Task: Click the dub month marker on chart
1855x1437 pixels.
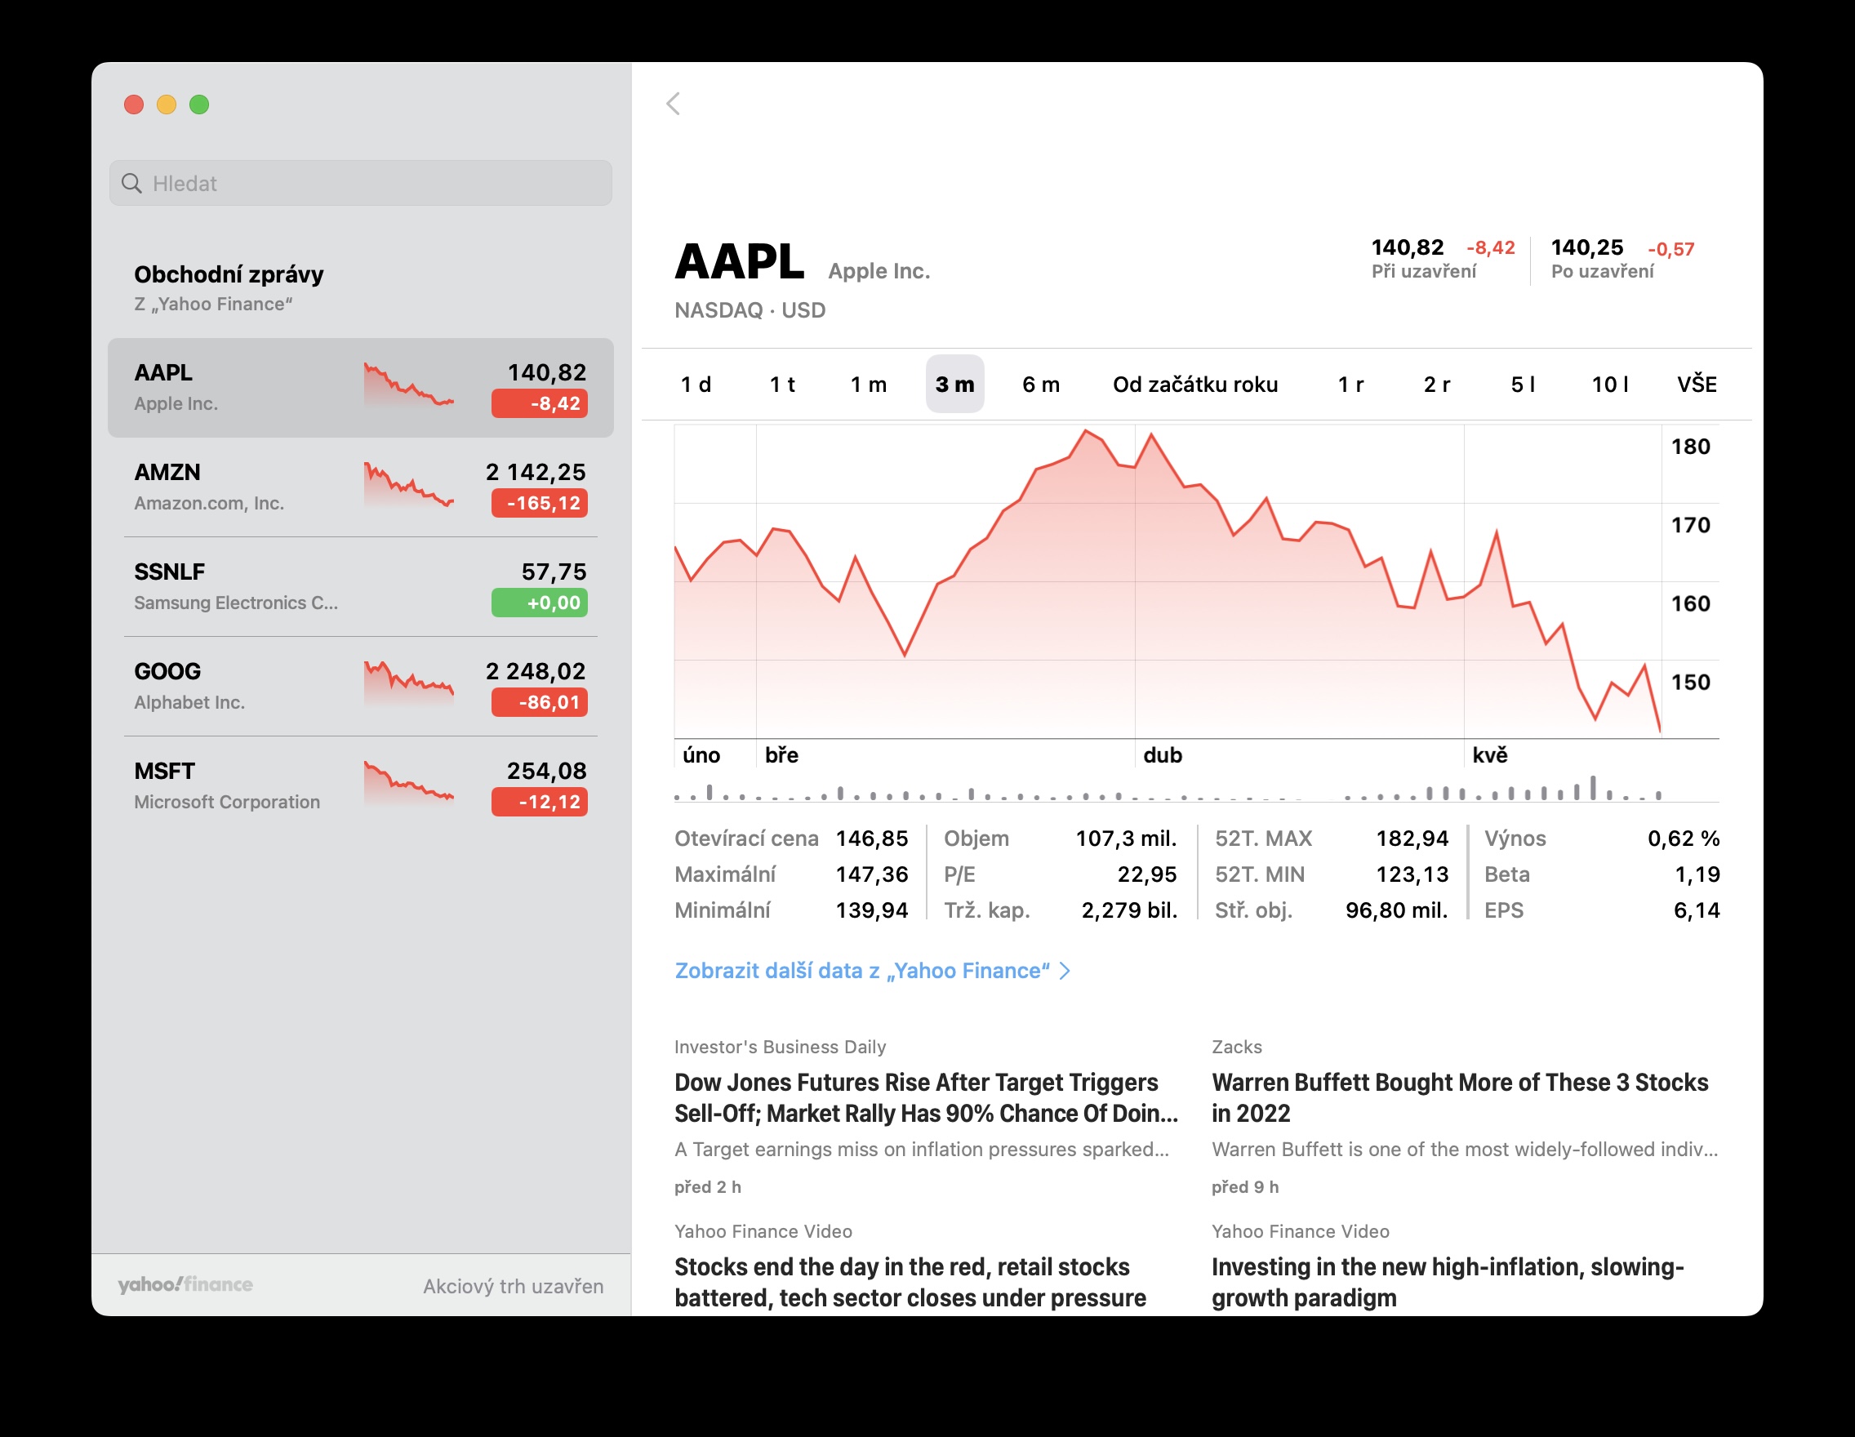Action: tap(1162, 755)
